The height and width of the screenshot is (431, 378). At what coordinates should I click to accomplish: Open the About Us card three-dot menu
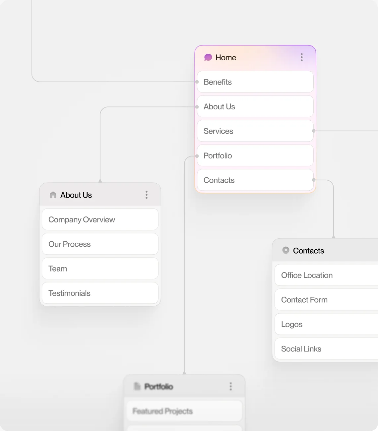click(147, 195)
